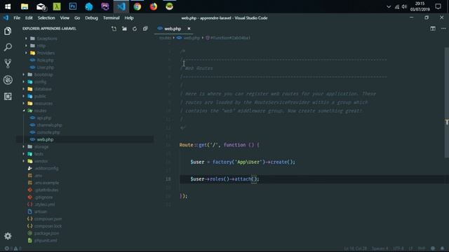Switch to the web.php editor tab
The width and height of the screenshot is (449, 252).
coord(173,29)
